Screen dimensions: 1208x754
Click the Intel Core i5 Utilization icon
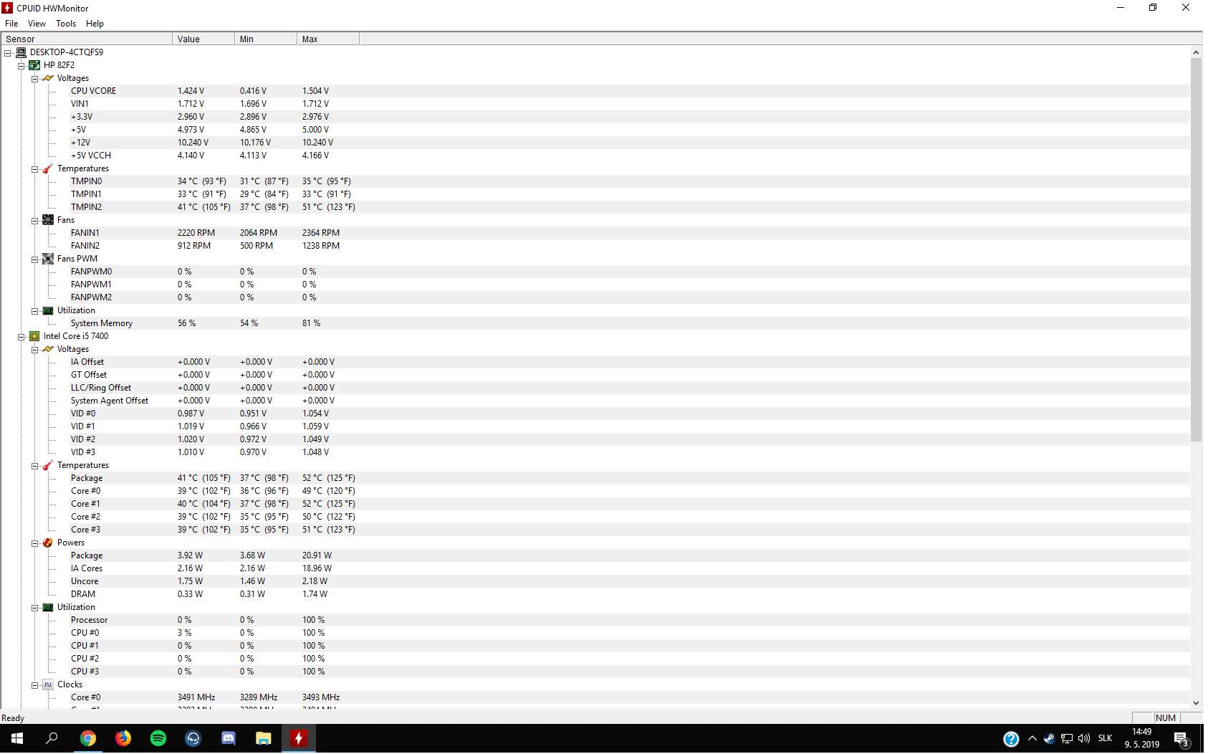[48, 607]
